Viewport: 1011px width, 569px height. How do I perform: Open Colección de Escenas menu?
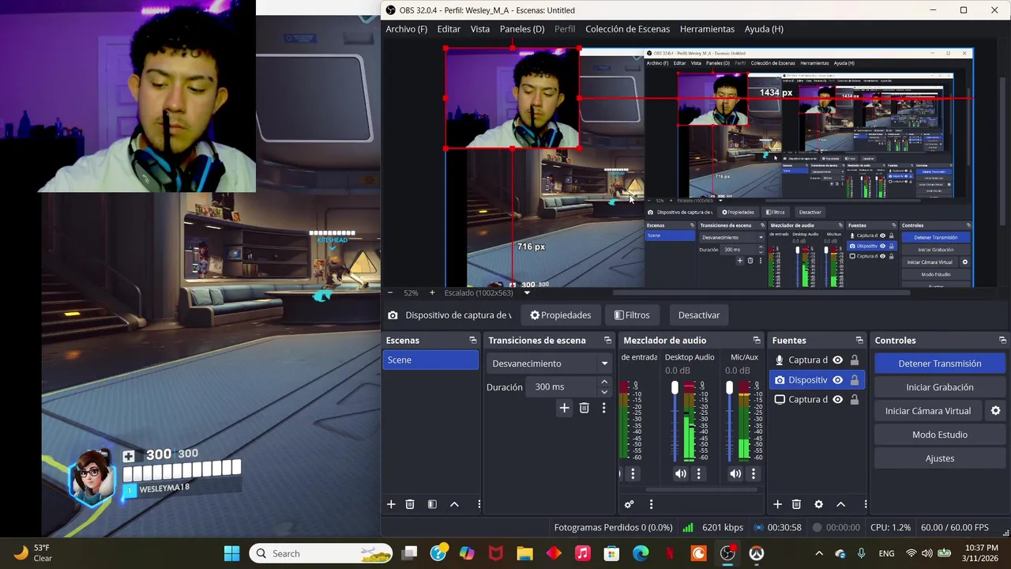627,29
